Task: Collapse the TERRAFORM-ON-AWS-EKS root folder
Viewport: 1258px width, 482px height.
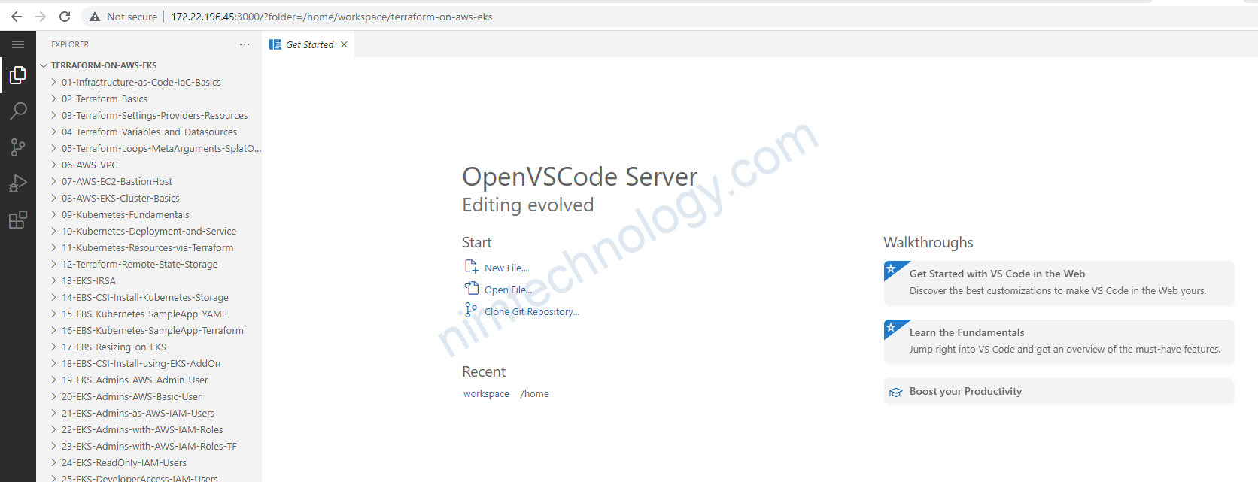Action: pos(103,65)
